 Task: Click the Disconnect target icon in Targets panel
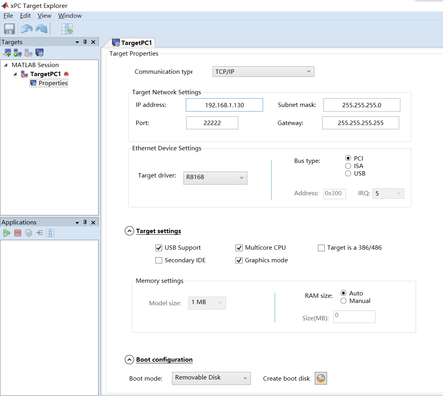coord(28,52)
